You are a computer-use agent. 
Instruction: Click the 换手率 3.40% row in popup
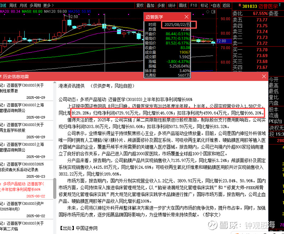(x=167, y=71)
